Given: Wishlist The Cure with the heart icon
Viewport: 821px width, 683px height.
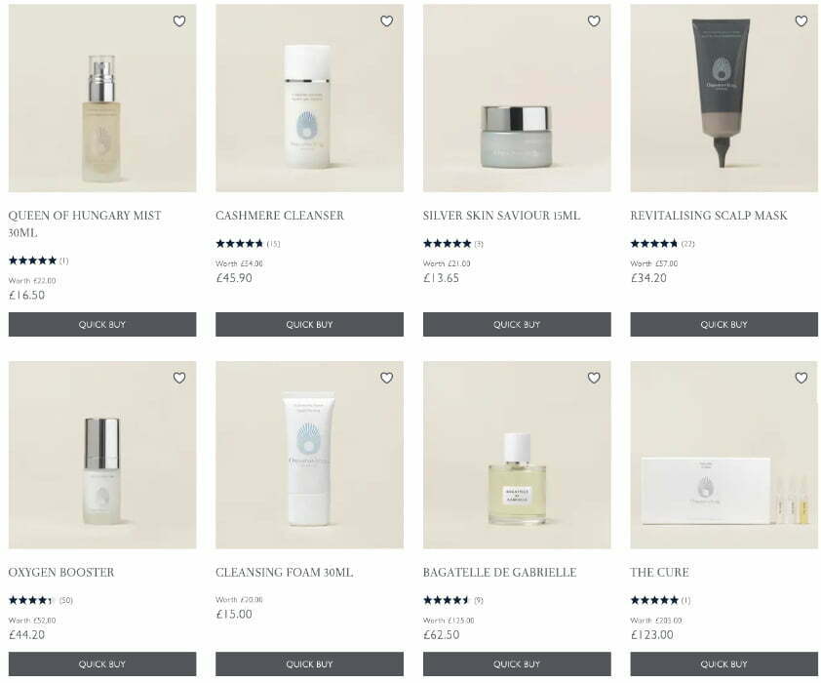Looking at the screenshot, I should (x=801, y=378).
